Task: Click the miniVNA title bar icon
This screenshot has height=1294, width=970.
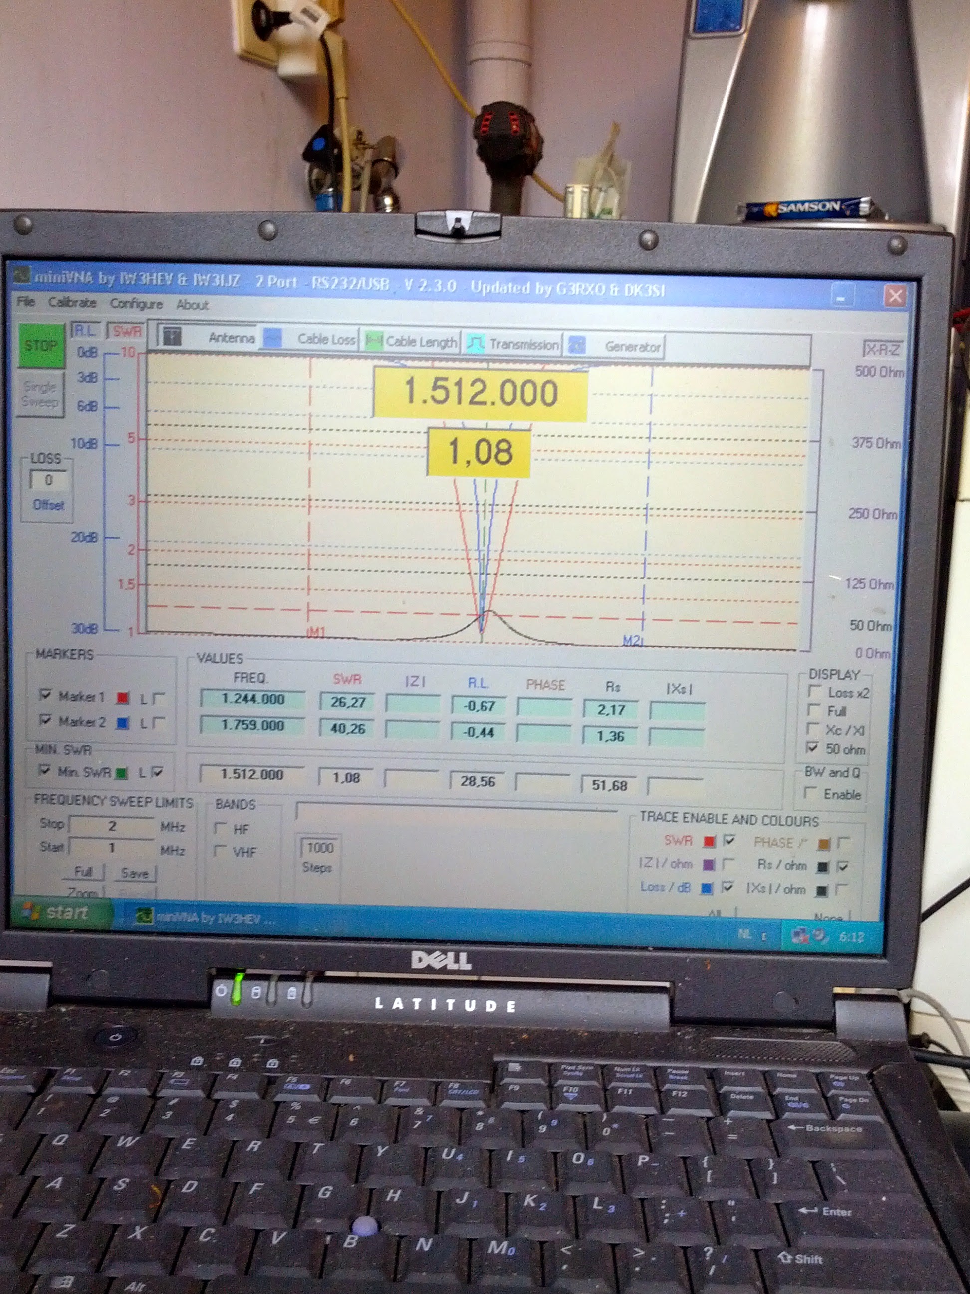Action: [22, 276]
